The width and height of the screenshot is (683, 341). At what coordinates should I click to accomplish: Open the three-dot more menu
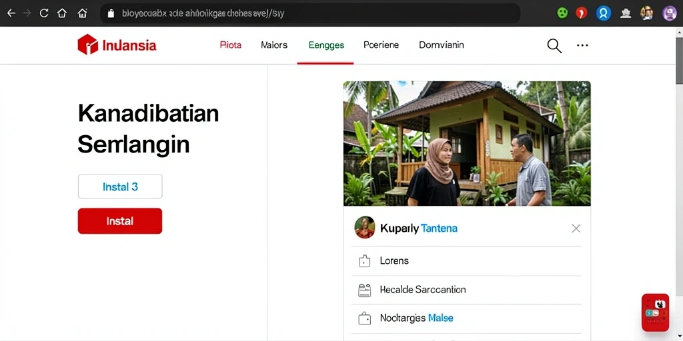[582, 45]
